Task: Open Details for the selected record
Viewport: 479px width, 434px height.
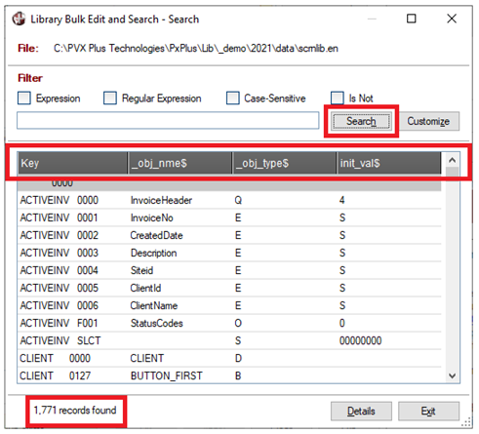Action: (x=361, y=412)
